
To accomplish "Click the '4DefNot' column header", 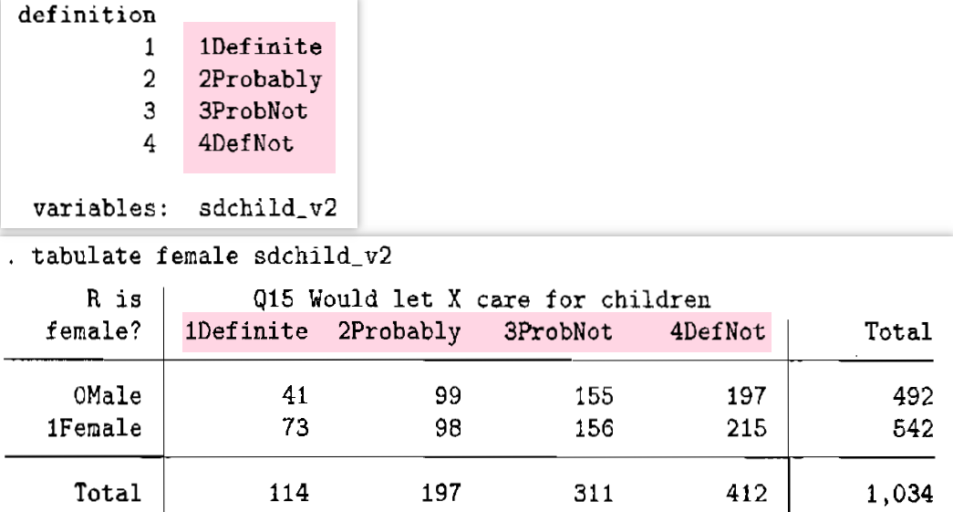I will point(718,331).
